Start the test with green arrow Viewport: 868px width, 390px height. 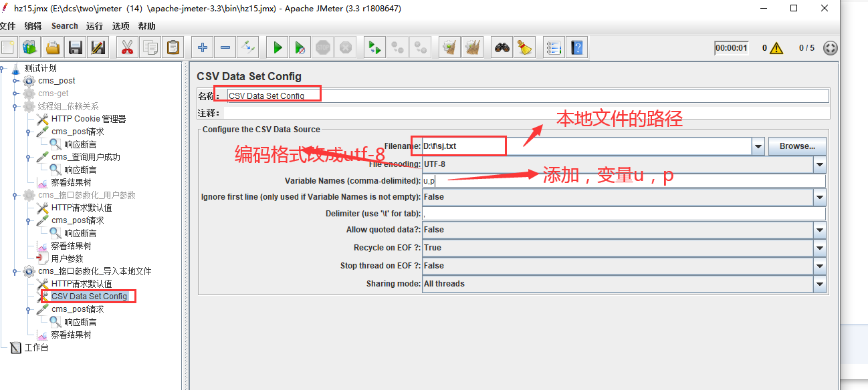(x=278, y=47)
